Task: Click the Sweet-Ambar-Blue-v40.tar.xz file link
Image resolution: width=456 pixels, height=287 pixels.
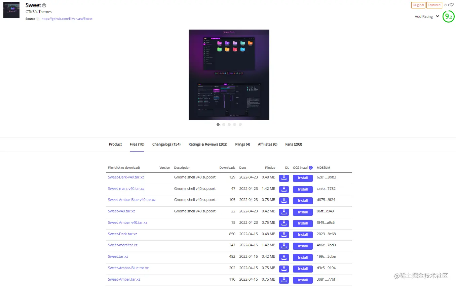Action: click(132, 200)
